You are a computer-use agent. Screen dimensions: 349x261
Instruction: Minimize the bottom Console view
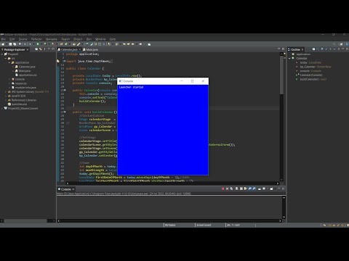pos(279,188)
